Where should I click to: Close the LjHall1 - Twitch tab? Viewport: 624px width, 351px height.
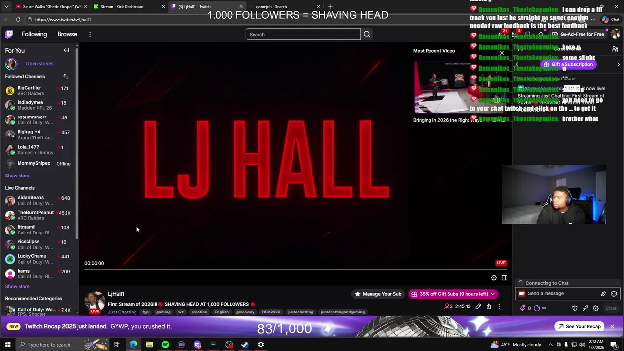[241, 7]
